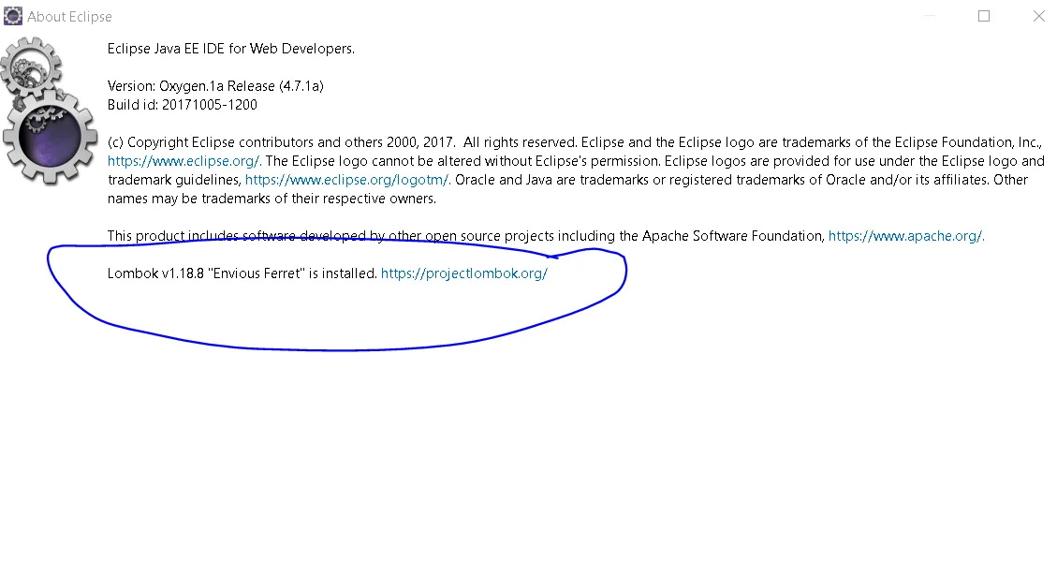Visit the https://www.apache.org/ link

coord(906,236)
